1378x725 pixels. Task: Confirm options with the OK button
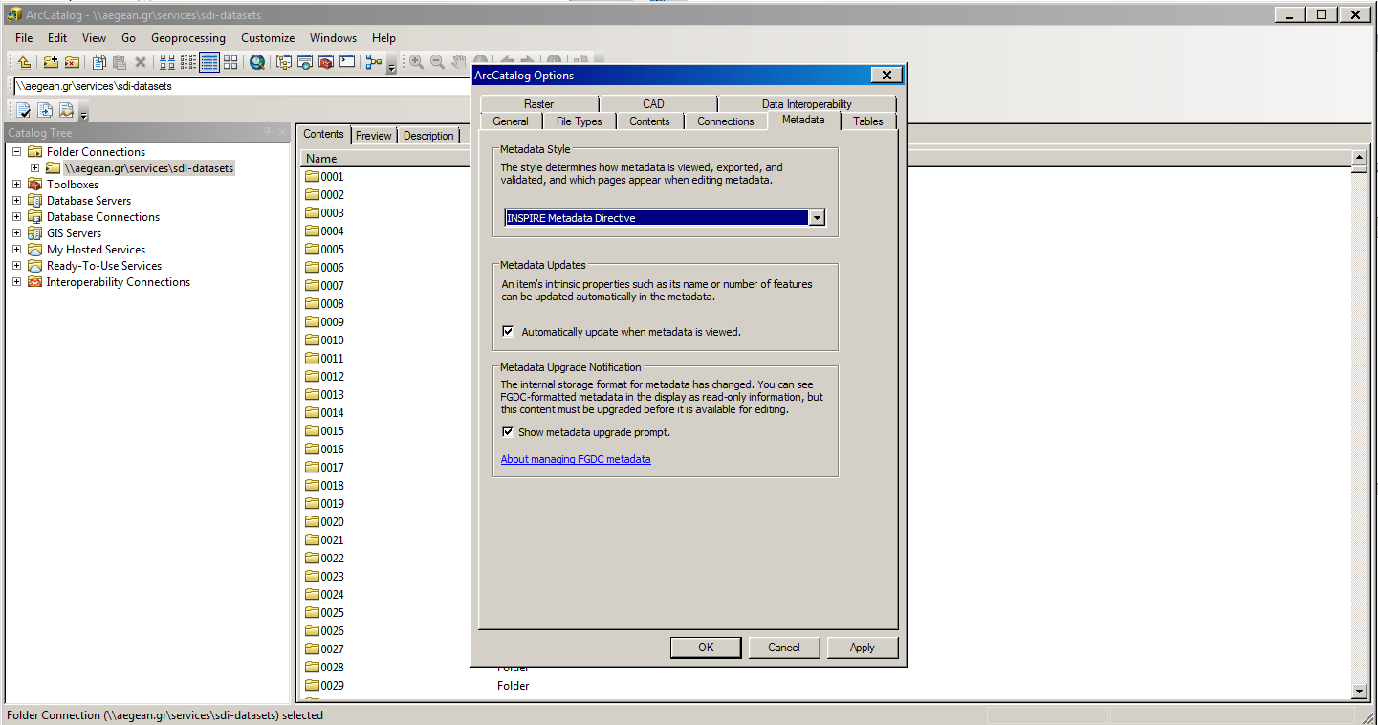(x=706, y=648)
